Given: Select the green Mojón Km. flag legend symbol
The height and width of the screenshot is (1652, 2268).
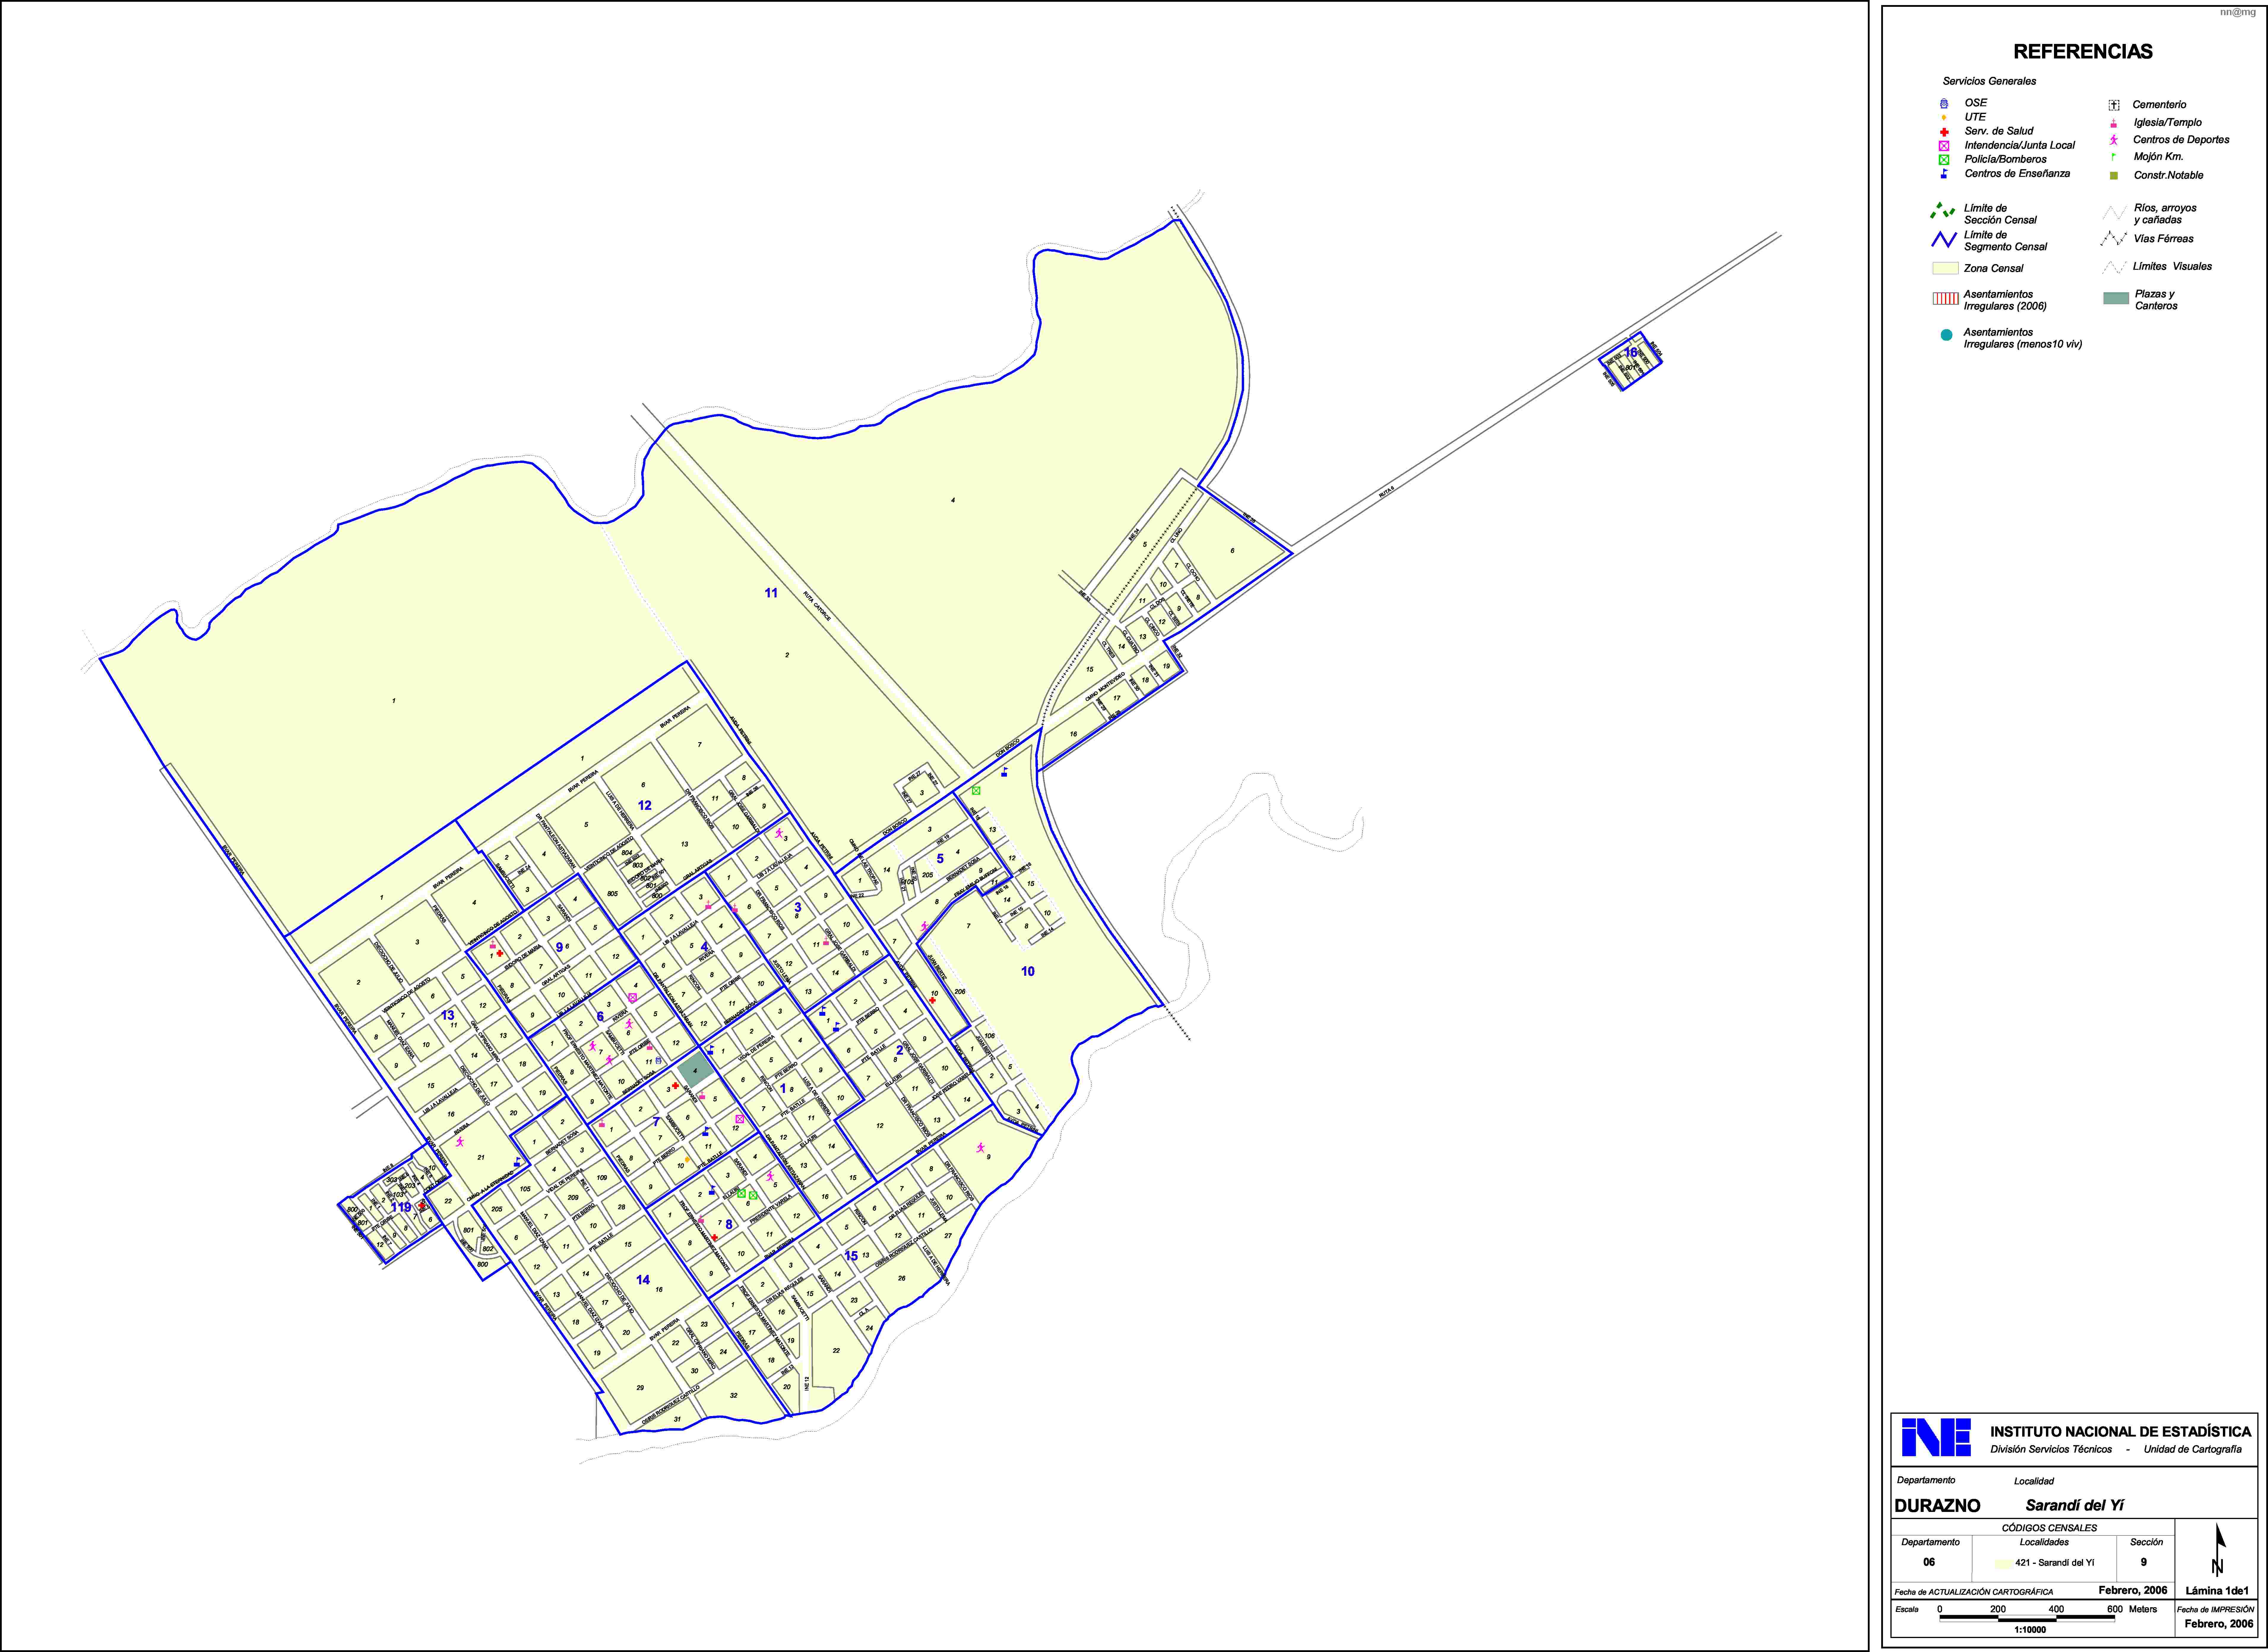Looking at the screenshot, I should (2114, 157).
